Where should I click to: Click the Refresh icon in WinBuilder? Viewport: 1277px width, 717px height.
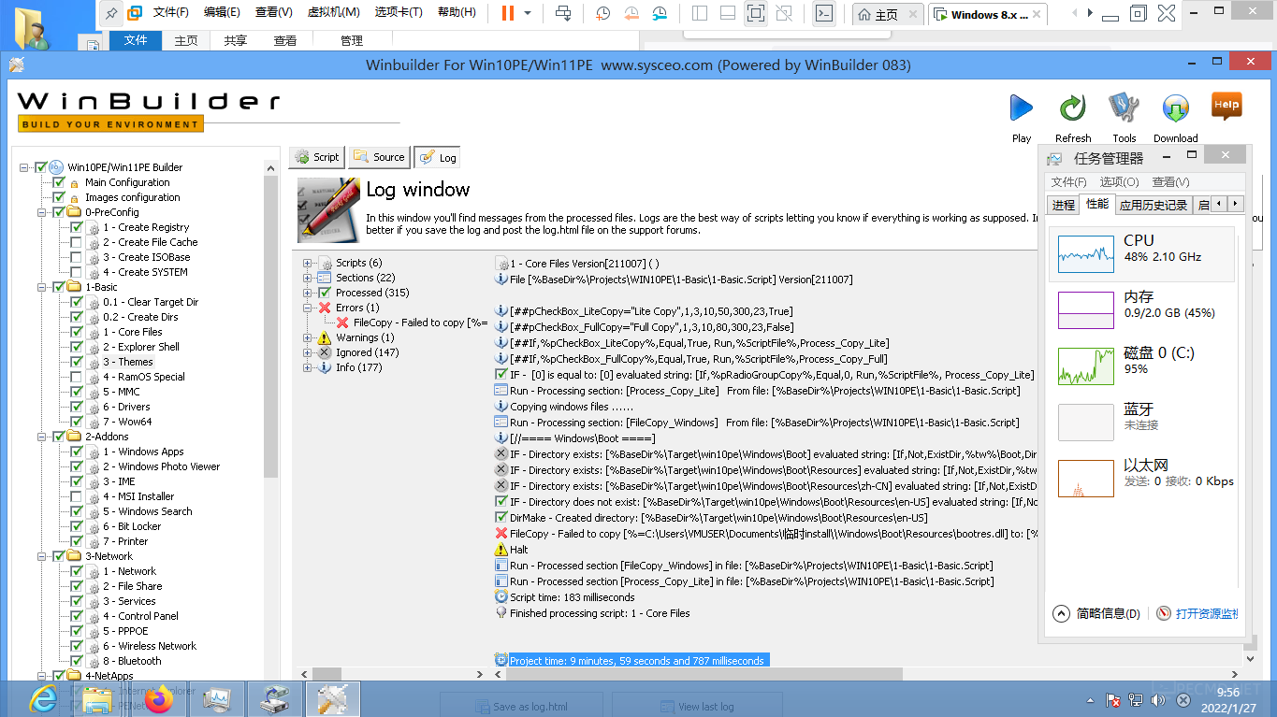[x=1073, y=108]
